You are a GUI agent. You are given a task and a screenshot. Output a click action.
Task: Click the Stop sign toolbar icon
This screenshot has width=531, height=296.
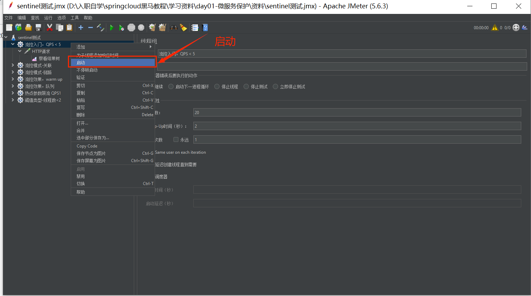coord(131,27)
